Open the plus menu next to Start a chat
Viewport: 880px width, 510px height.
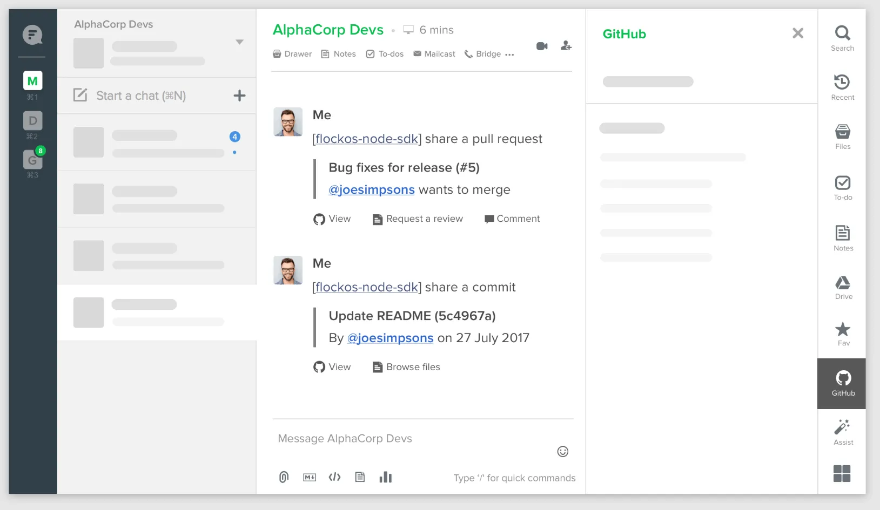[239, 96]
